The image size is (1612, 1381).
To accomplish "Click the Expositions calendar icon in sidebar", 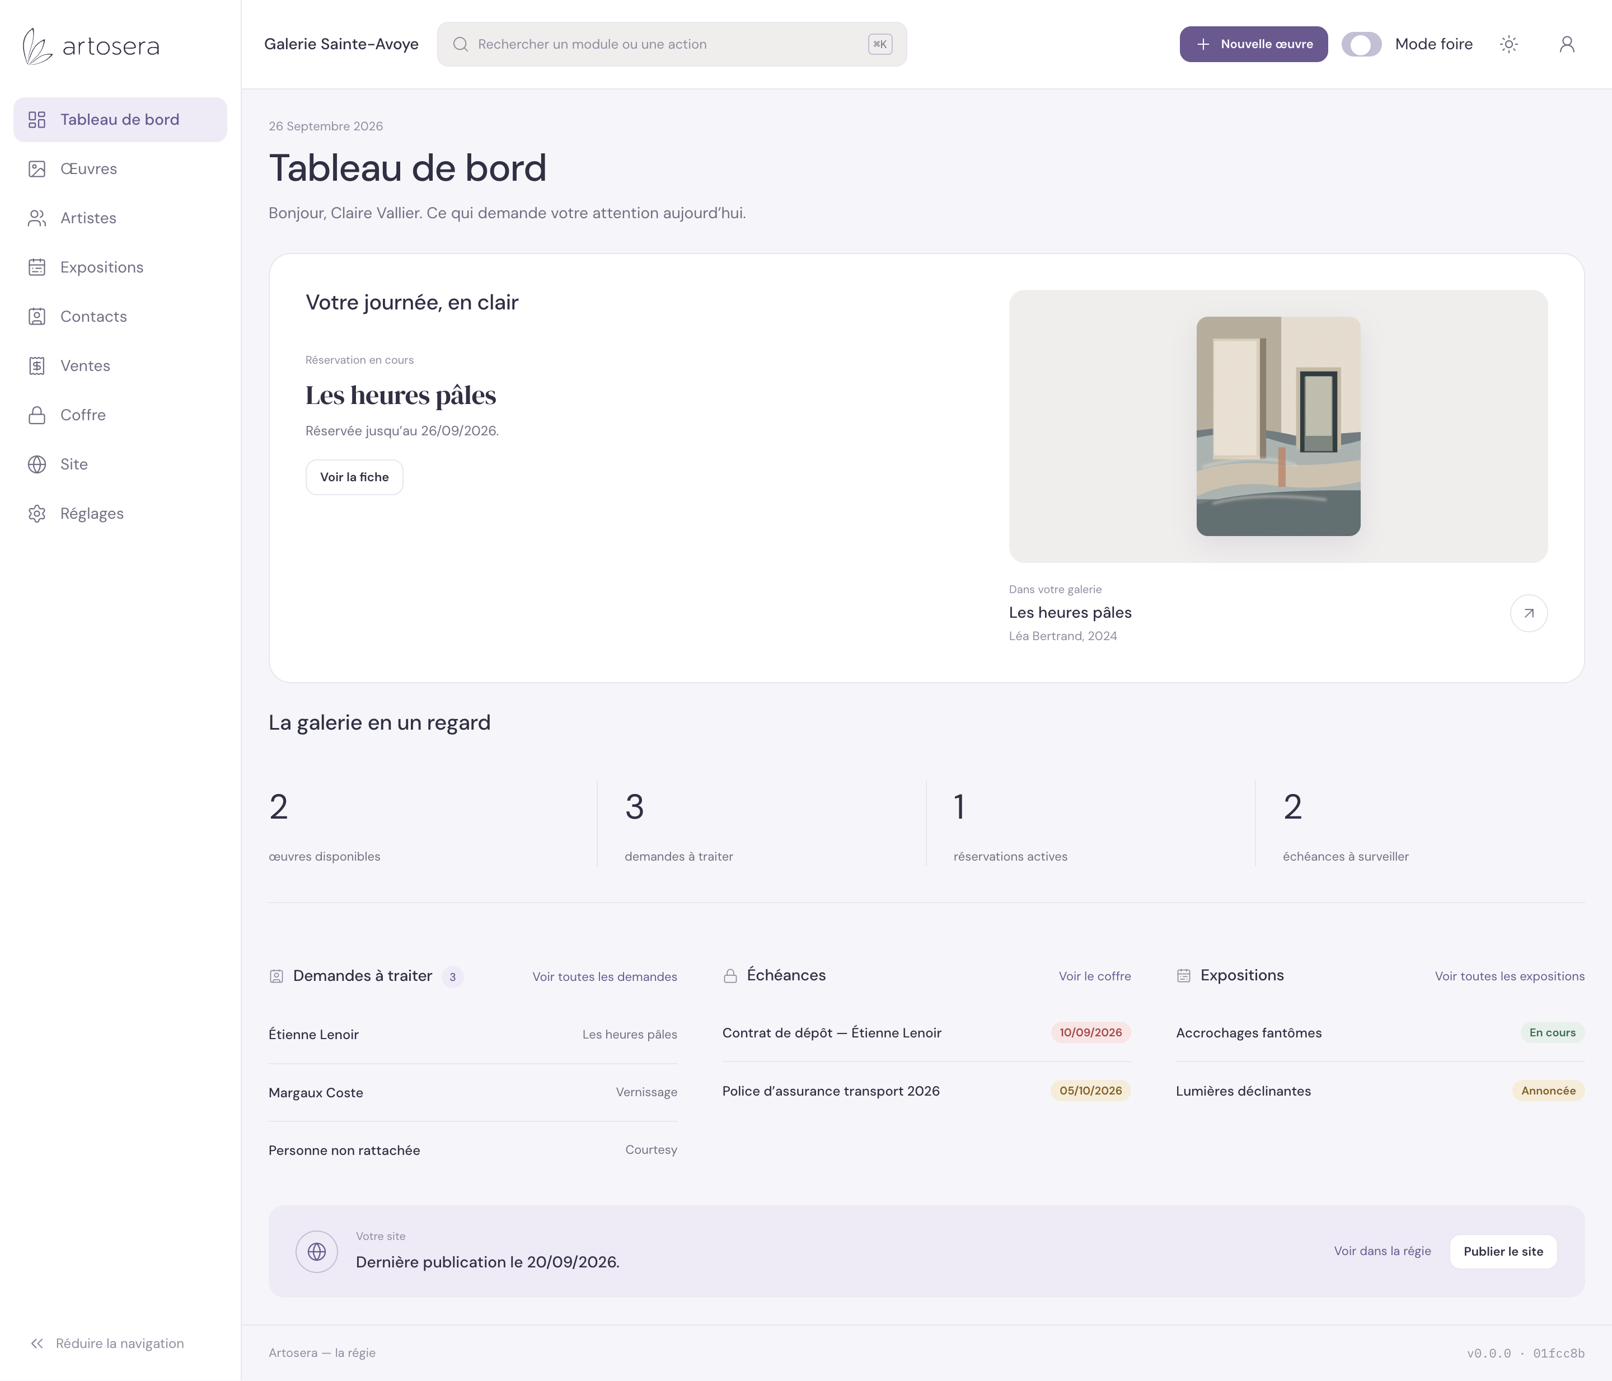I will pyautogui.click(x=36, y=267).
